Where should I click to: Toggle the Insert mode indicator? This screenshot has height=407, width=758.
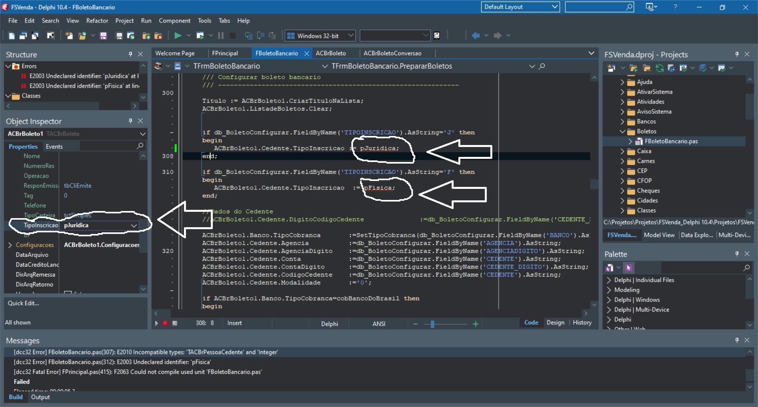[x=235, y=323]
